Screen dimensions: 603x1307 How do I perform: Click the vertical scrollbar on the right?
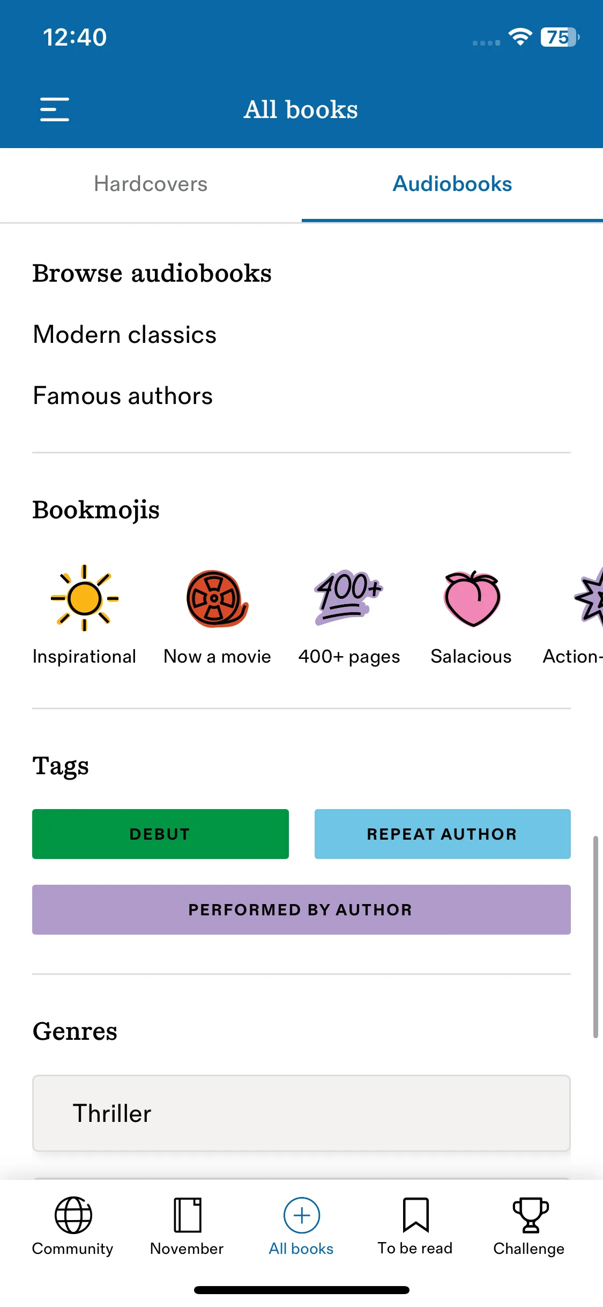coord(595,936)
